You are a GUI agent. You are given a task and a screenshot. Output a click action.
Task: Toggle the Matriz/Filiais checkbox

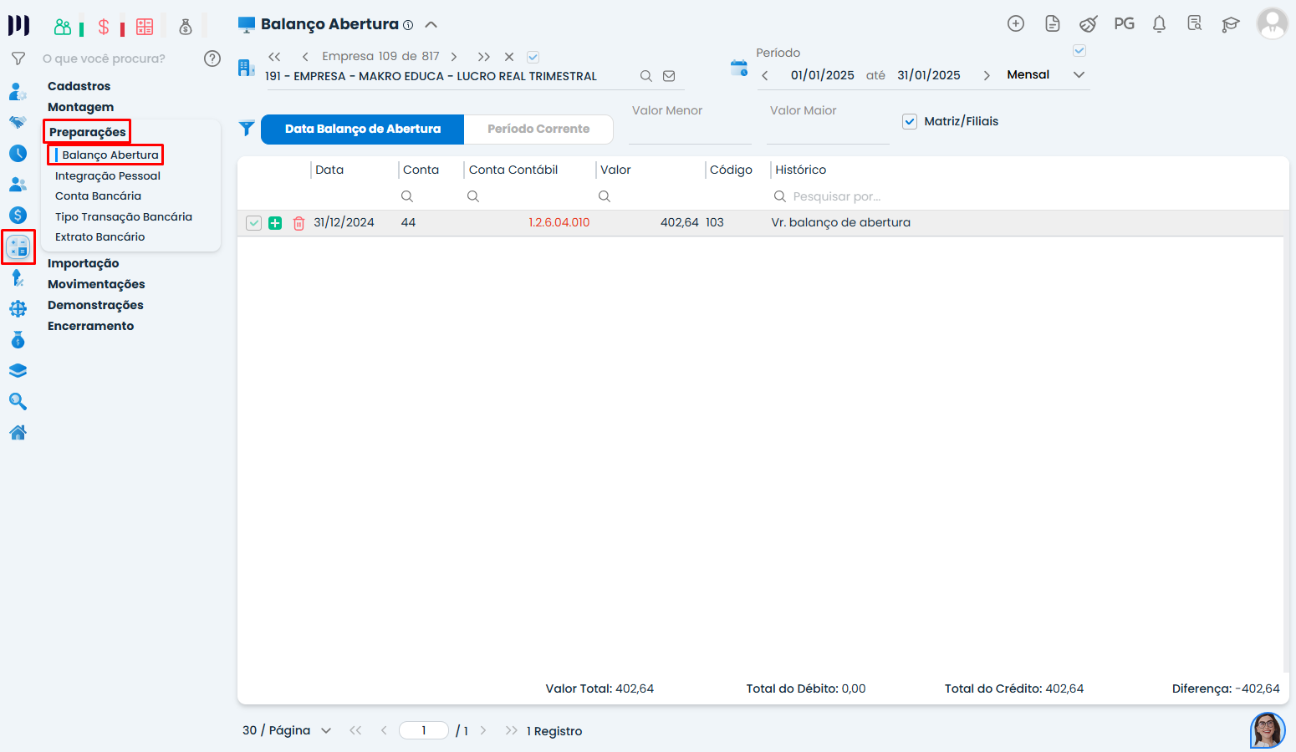[910, 121]
